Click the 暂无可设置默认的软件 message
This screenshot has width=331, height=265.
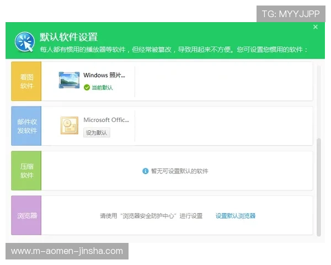pos(180,171)
